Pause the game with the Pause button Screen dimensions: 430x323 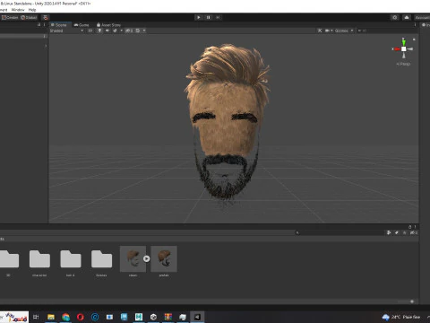pos(209,17)
